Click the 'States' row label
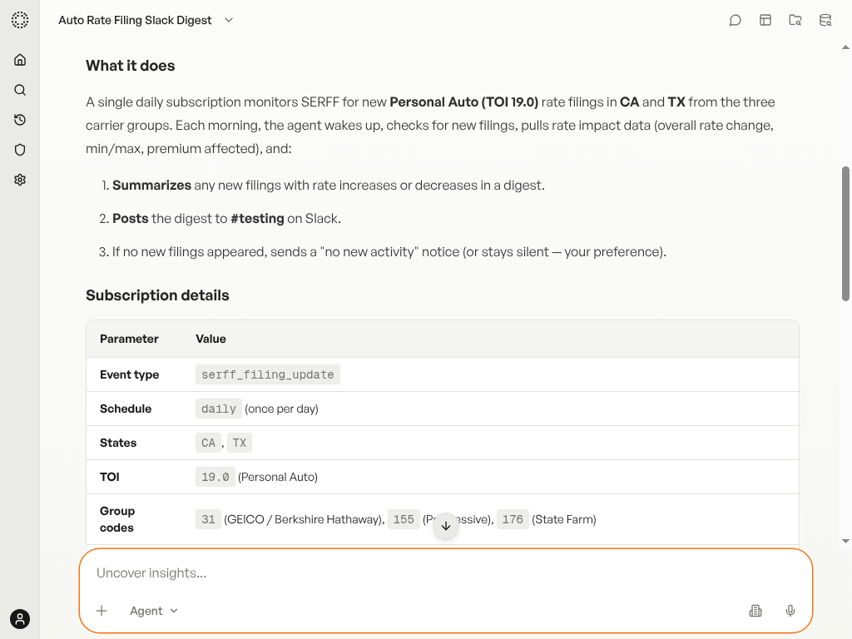Image resolution: width=852 pixels, height=639 pixels. click(x=118, y=443)
